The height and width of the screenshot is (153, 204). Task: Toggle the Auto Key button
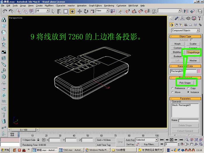(130, 140)
